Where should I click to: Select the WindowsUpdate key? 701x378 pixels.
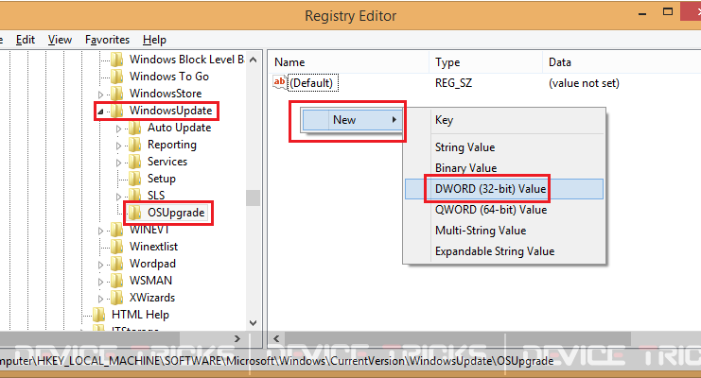point(171,111)
